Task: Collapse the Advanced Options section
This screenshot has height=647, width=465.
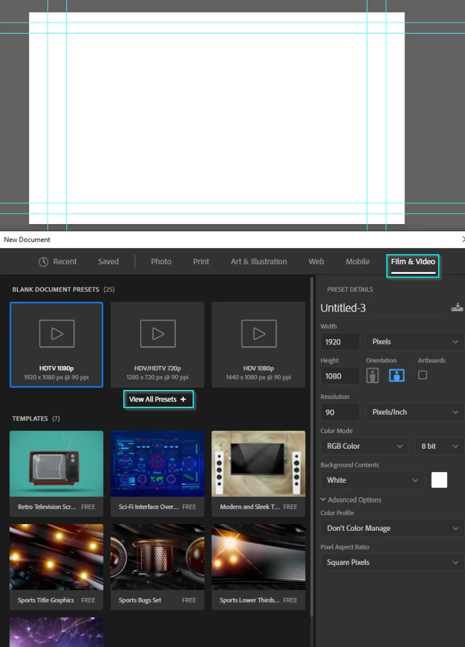Action: [351, 500]
